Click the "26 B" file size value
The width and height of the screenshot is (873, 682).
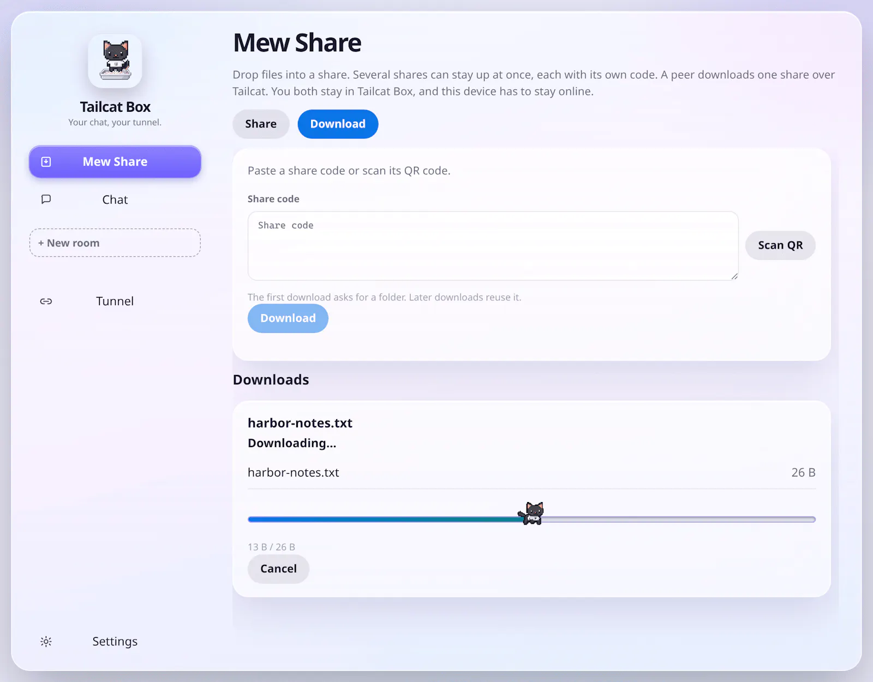803,473
